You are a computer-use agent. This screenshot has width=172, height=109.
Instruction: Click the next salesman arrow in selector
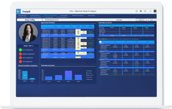131,20
